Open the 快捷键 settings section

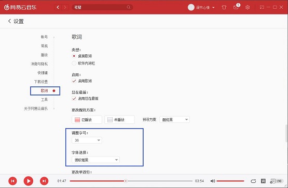click(43, 73)
